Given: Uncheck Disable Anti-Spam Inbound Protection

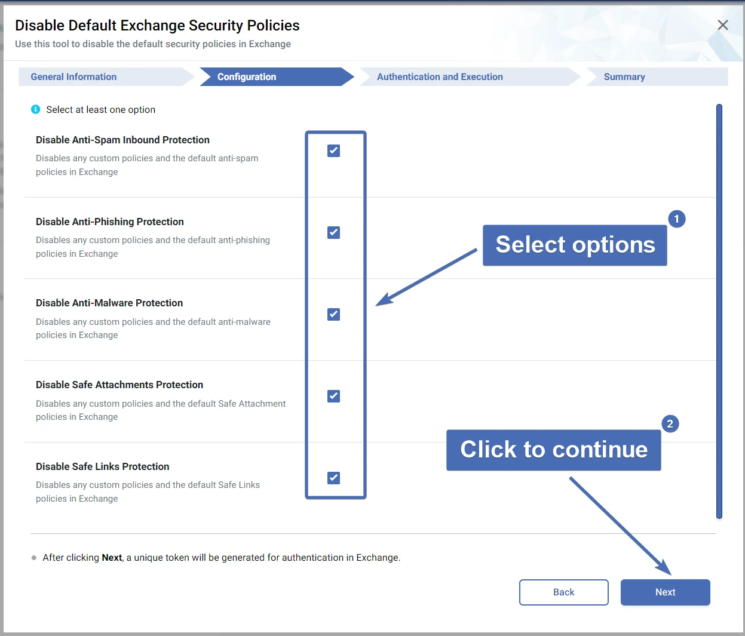Looking at the screenshot, I should [x=333, y=151].
